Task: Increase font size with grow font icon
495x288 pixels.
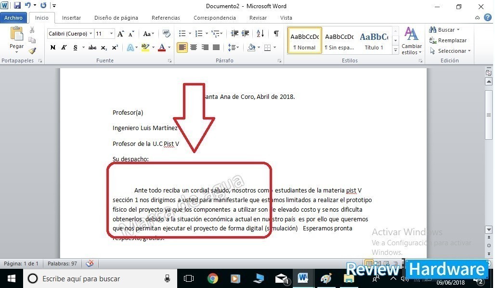Action: coord(120,34)
